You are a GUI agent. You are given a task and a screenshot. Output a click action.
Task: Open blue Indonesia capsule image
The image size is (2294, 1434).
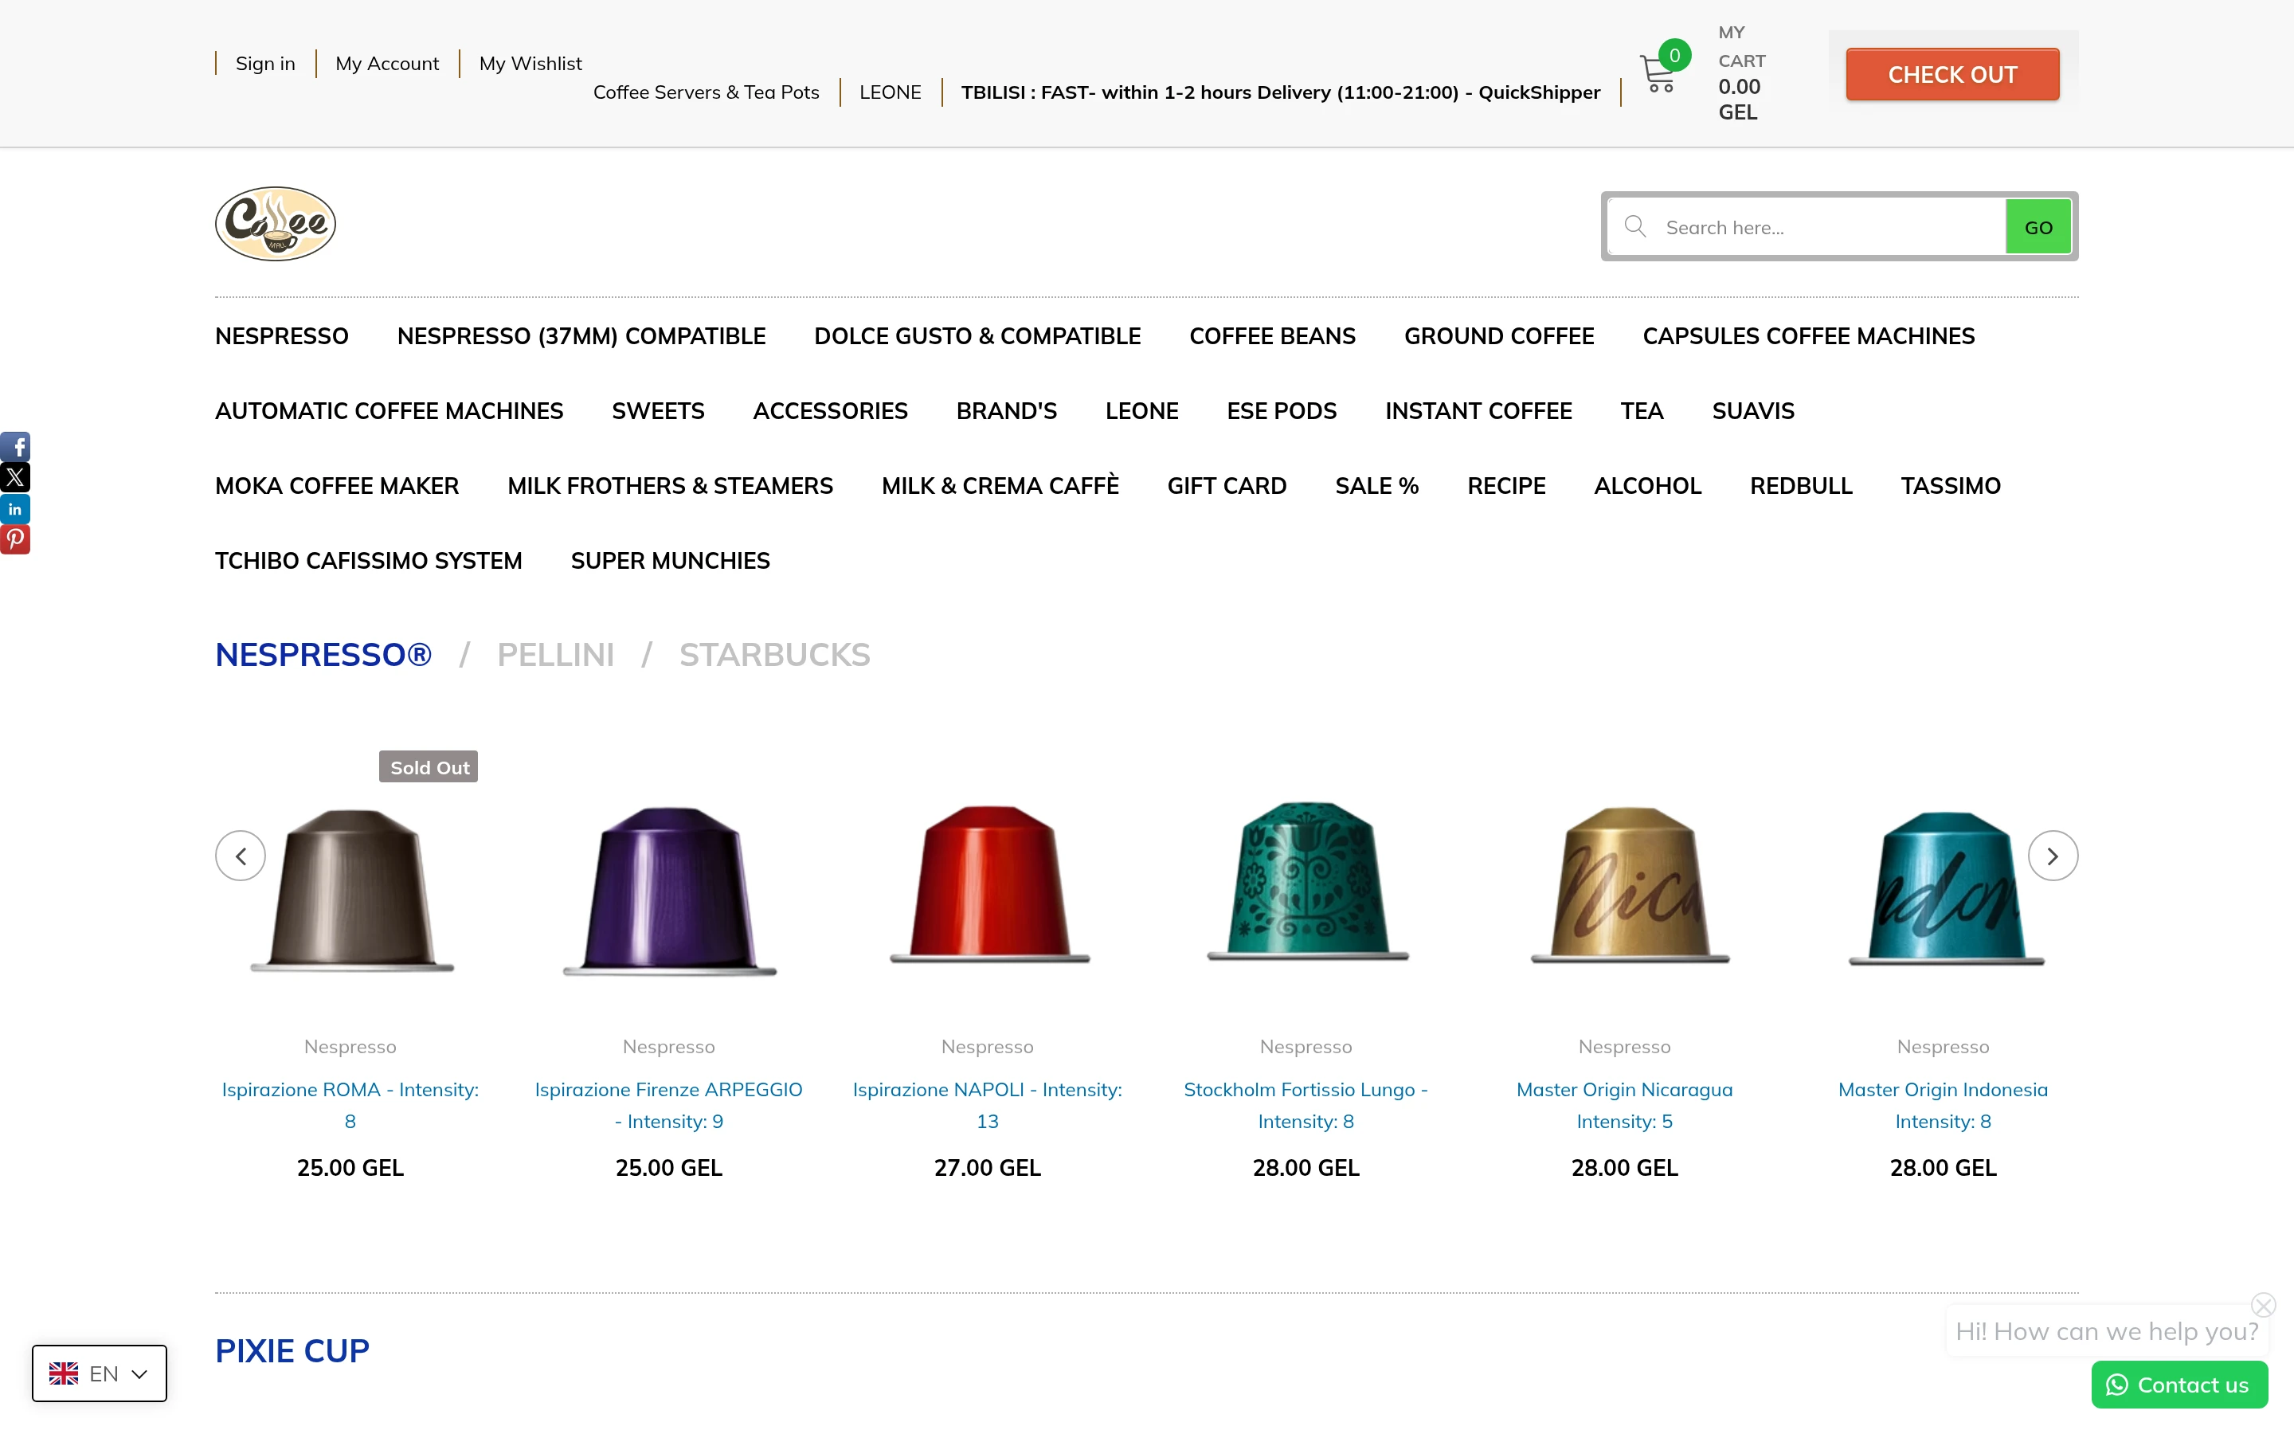click(x=1945, y=887)
